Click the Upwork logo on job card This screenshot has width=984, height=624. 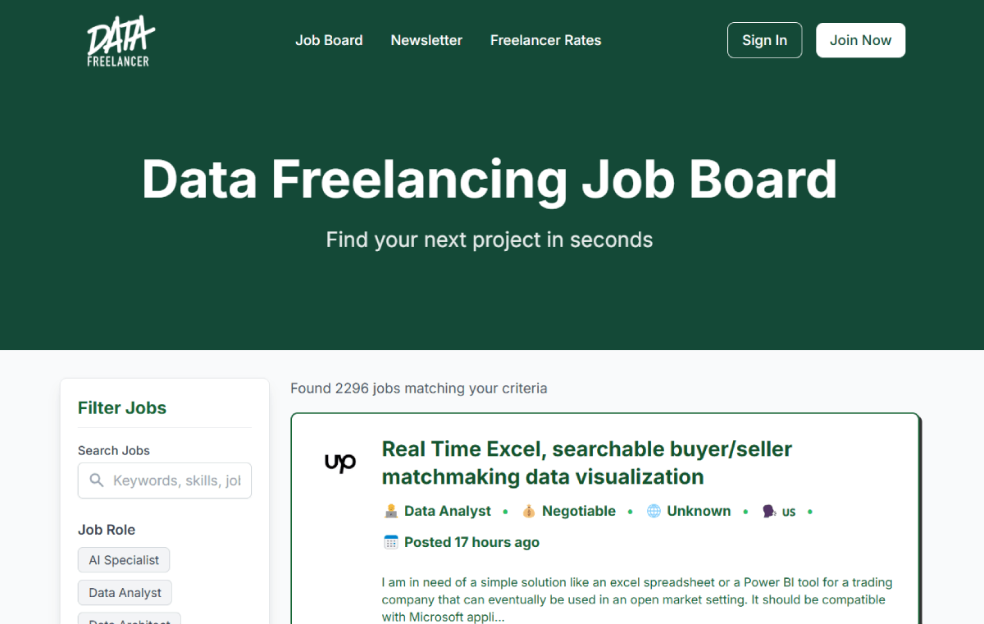tap(340, 462)
